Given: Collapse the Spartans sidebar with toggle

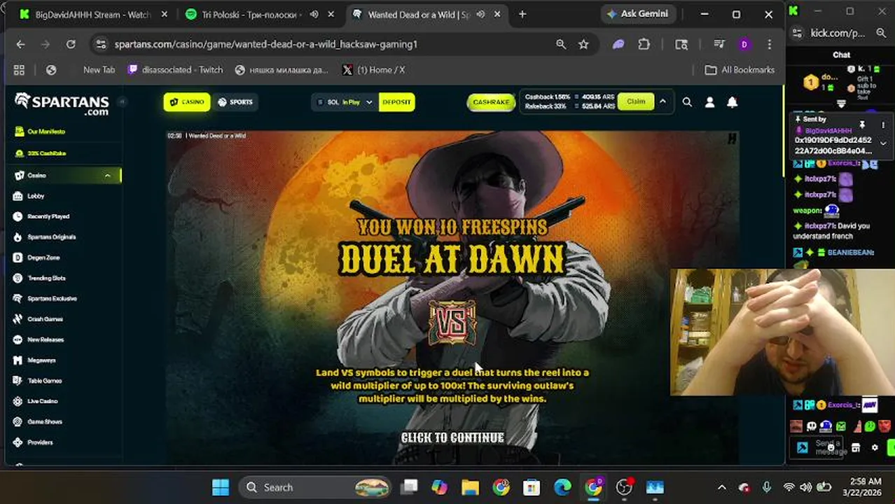Looking at the screenshot, I should 121,102.
